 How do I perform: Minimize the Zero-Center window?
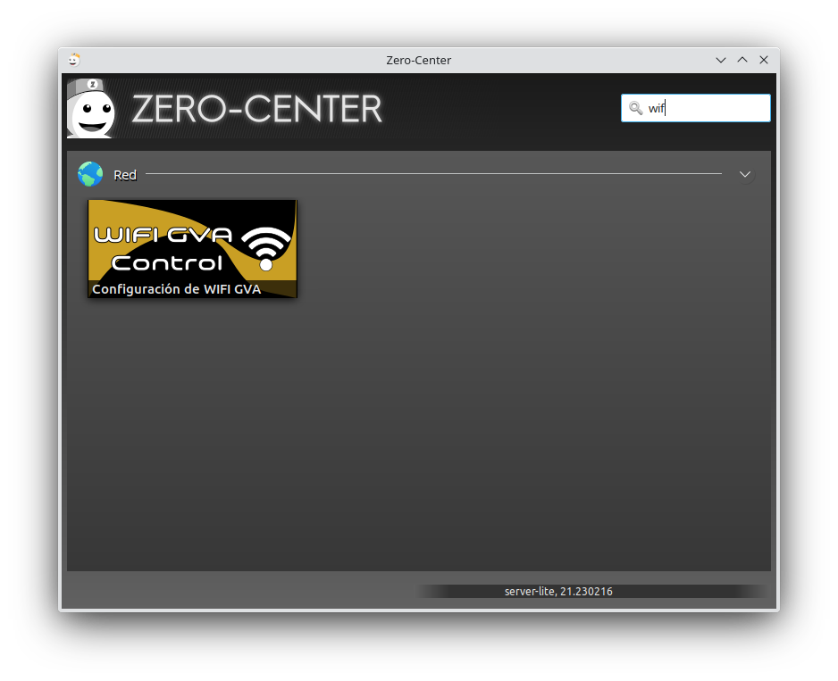click(x=721, y=60)
